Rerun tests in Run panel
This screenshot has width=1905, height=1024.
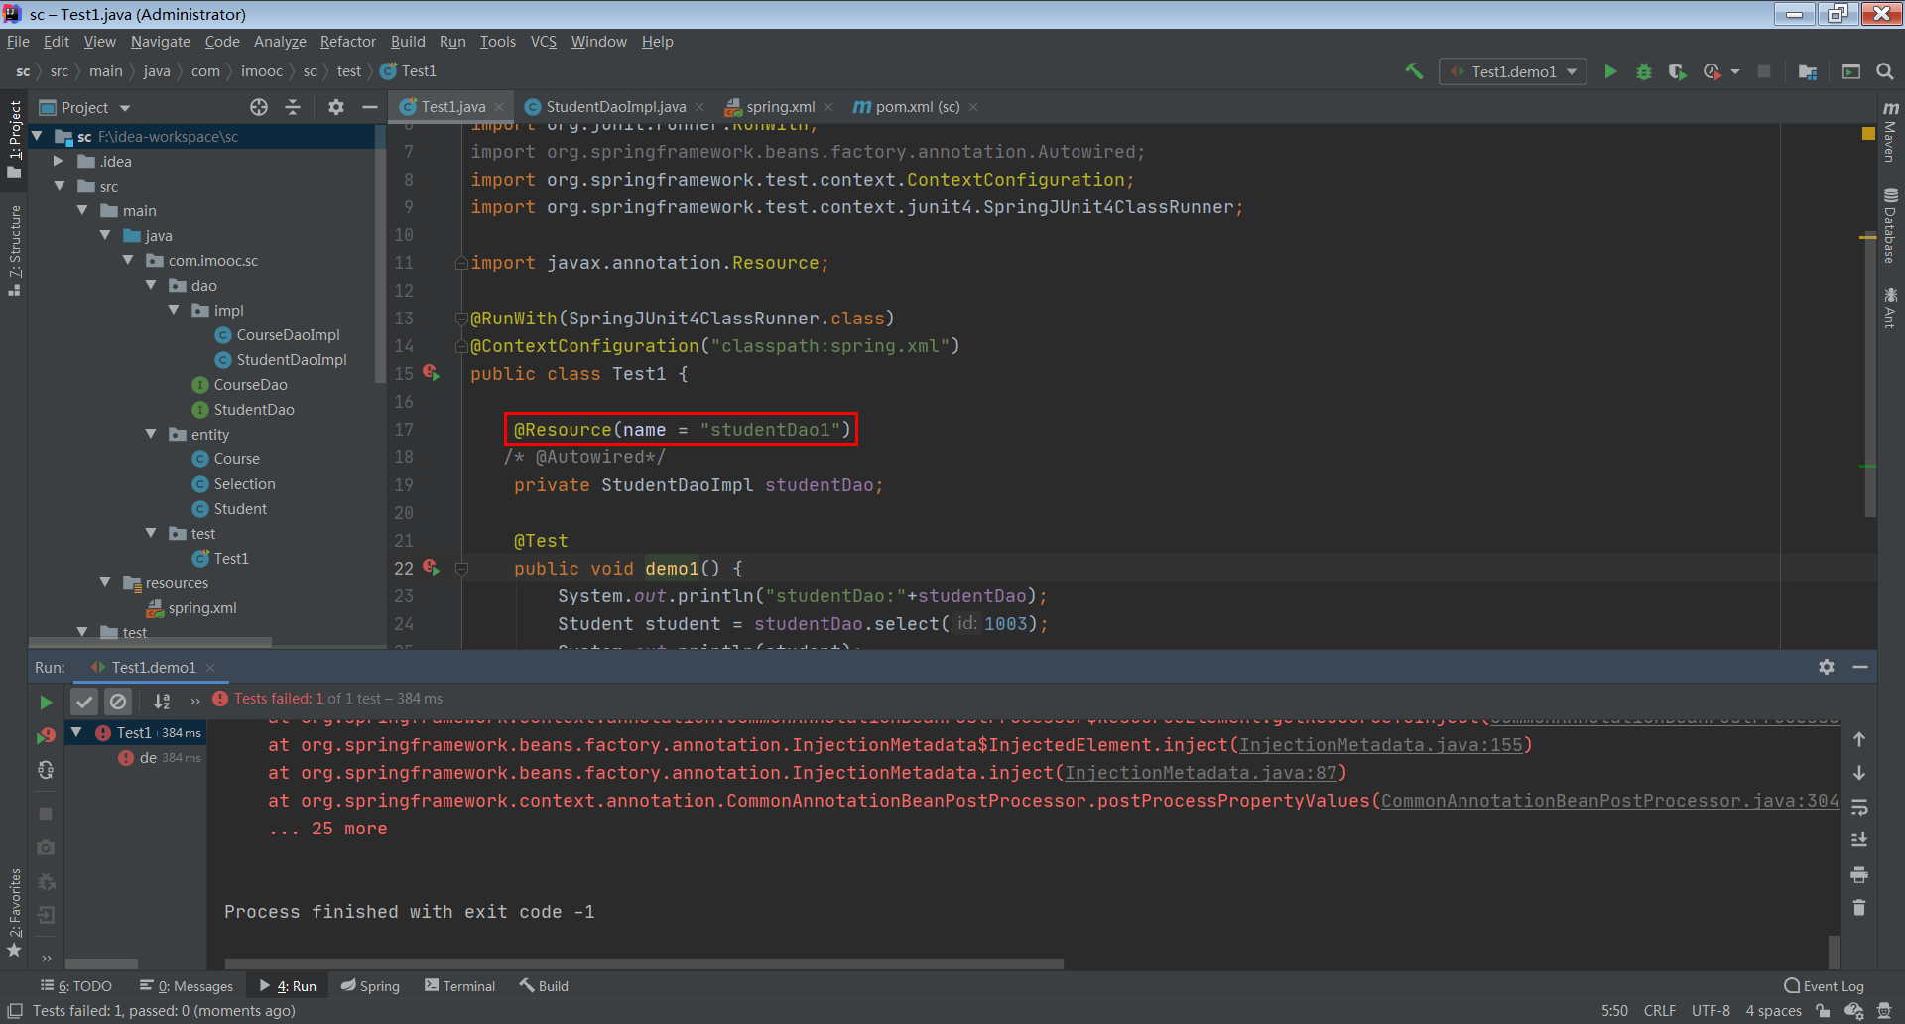(46, 702)
